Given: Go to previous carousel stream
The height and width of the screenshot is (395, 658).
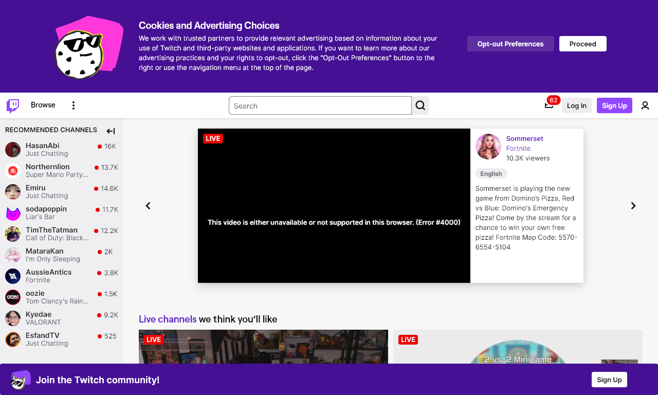Looking at the screenshot, I should [148, 206].
